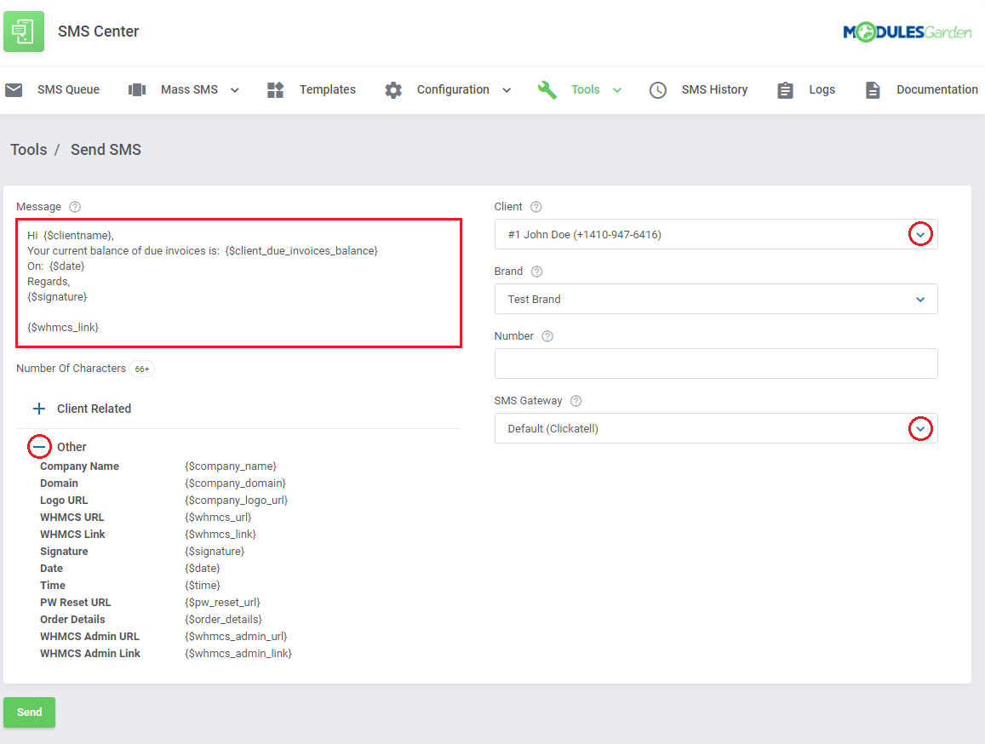Screen dimensions: 985x744
Task: Click the Templates widgets icon
Action: (275, 90)
